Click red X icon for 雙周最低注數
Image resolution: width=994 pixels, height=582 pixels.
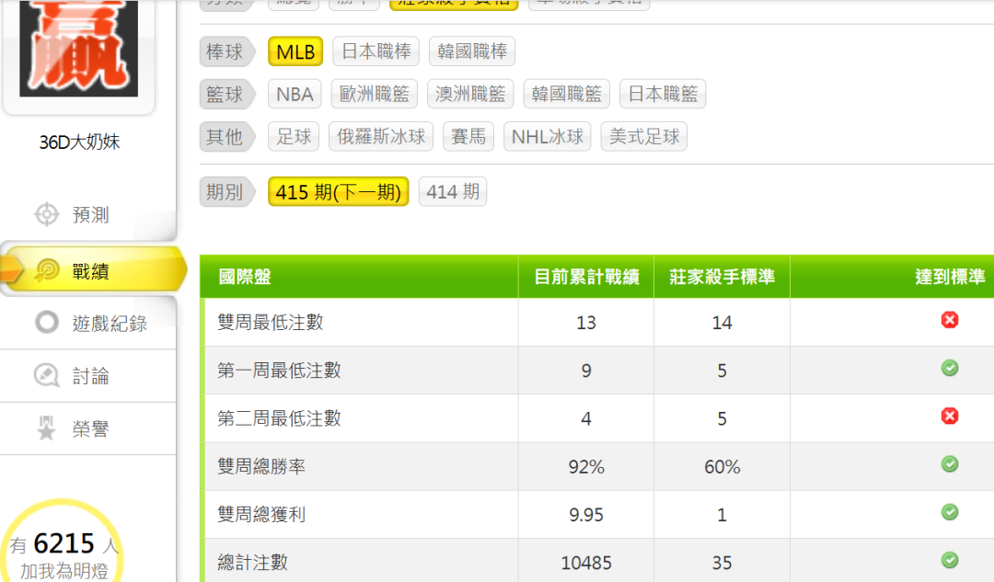(x=950, y=320)
